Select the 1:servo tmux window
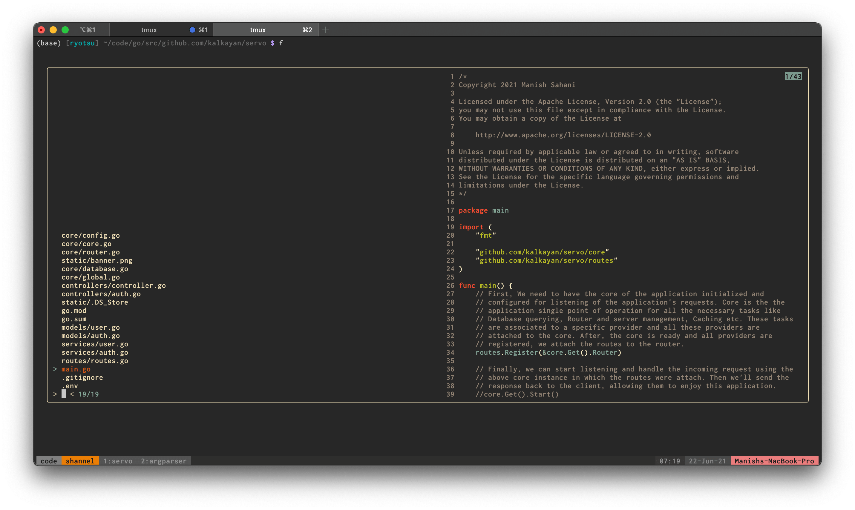This screenshot has width=855, height=510. [x=118, y=461]
